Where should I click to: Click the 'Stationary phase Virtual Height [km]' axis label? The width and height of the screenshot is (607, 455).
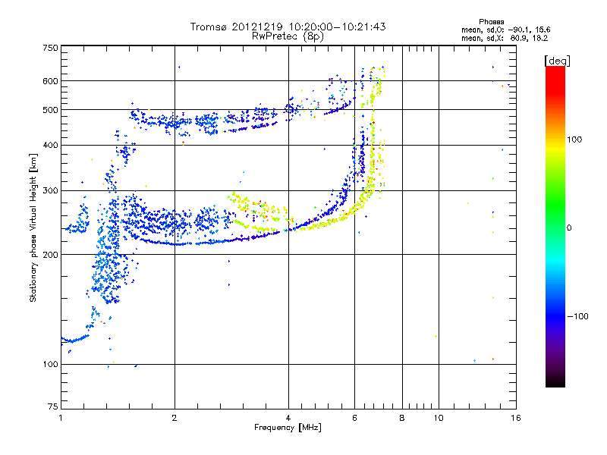click(x=33, y=228)
